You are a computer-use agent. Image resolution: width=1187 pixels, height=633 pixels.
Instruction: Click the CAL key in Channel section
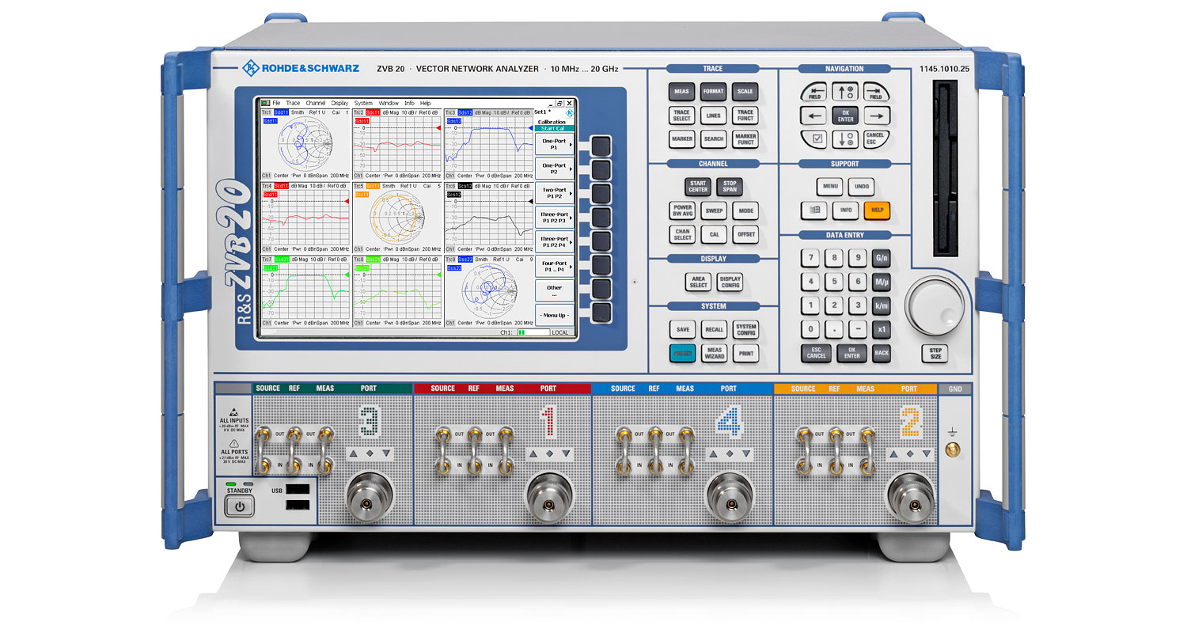click(714, 235)
